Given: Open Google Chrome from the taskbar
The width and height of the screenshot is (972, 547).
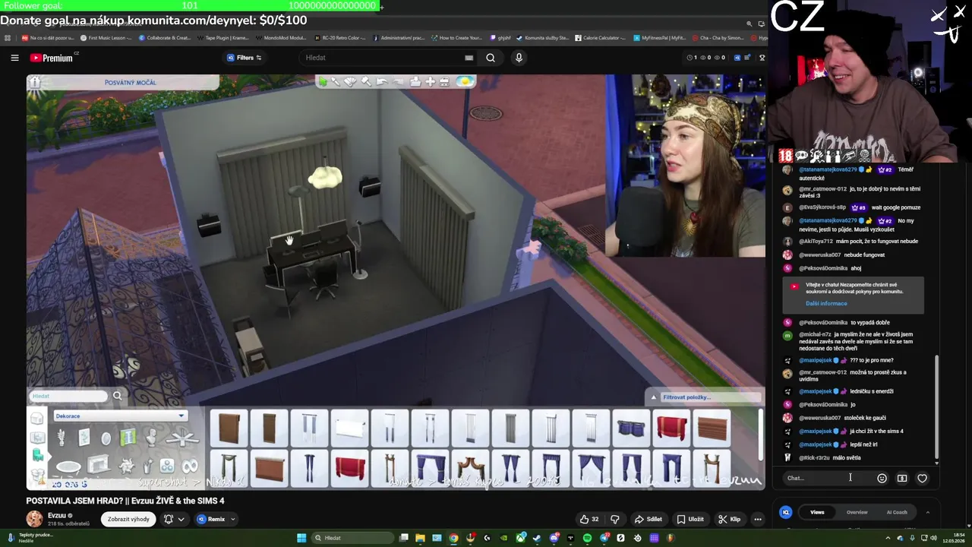Looking at the screenshot, I should tap(453, 538).
